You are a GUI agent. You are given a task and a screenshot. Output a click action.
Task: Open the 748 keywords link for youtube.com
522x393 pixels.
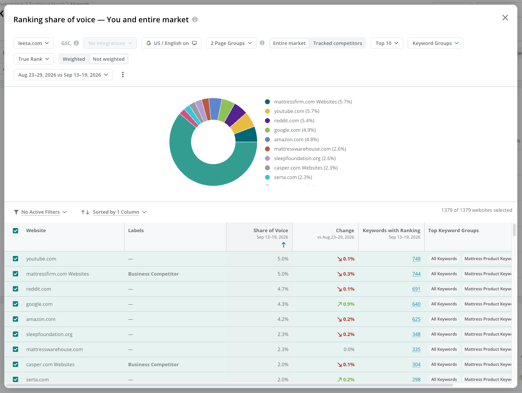pos(416,259)
